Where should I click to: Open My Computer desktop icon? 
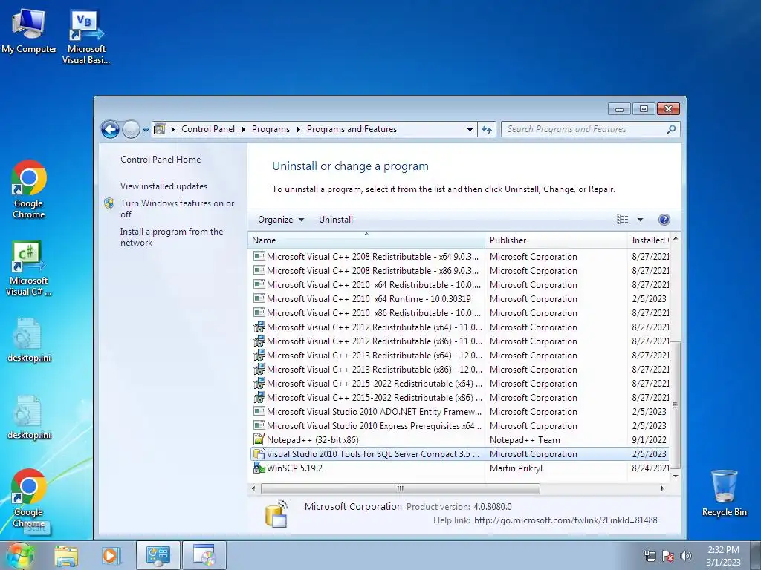(29, 30)
